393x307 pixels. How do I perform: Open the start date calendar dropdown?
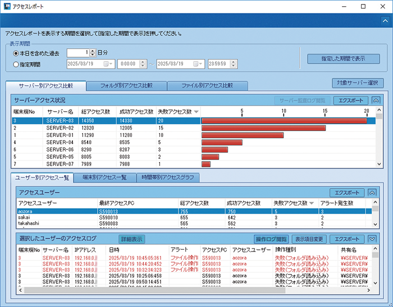(108, 64)
